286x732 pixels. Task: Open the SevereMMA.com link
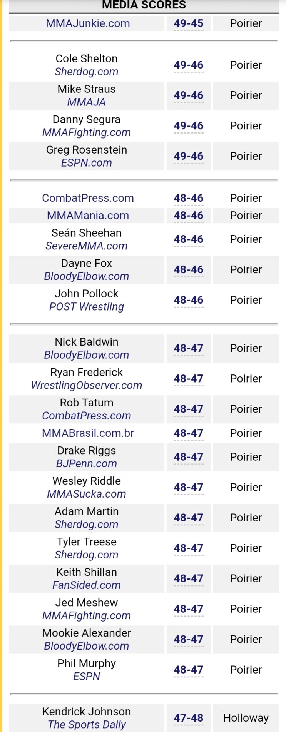click(x=87, y=246)
